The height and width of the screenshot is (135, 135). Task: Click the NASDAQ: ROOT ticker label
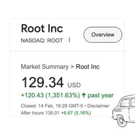tap(42, 40)
